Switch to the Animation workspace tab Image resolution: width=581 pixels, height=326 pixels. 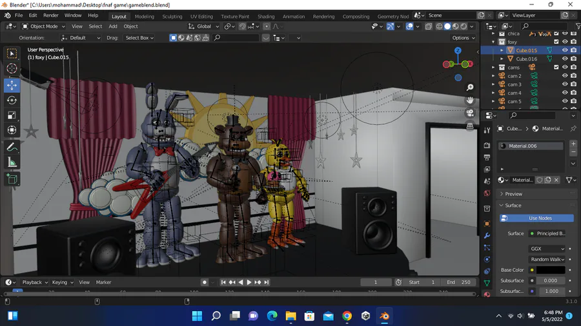pos(294,16)
